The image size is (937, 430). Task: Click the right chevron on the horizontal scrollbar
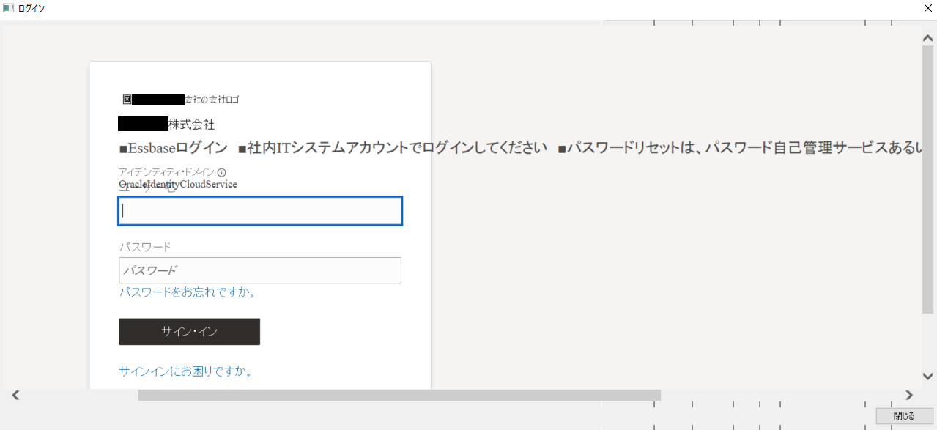coord(908,395)
